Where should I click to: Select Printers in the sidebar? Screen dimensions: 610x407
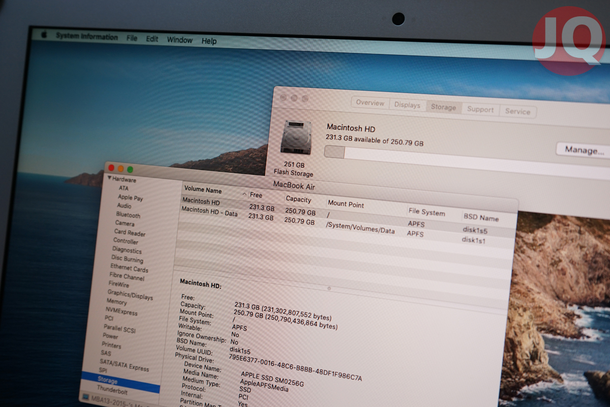click(111, 345)
